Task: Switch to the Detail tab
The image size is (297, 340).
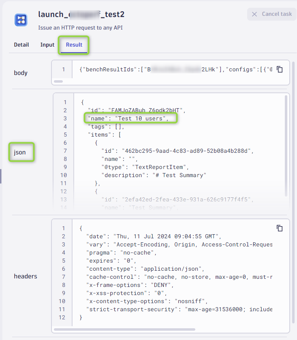Action: [21, 45]
